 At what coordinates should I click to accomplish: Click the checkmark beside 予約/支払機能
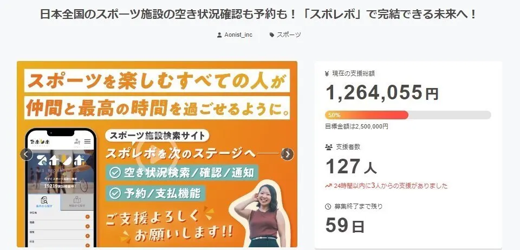[115, 194]
